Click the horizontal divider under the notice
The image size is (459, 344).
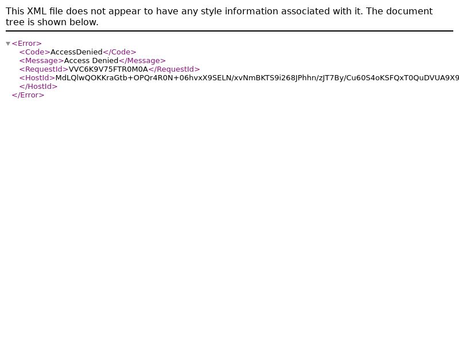tap(229, 31)
